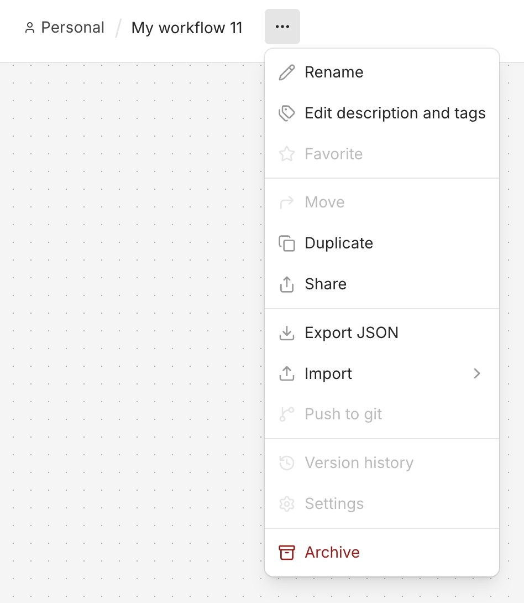524x603 pixels.
Task: Click the git branch icon
Action: click(x=286, y=414)
